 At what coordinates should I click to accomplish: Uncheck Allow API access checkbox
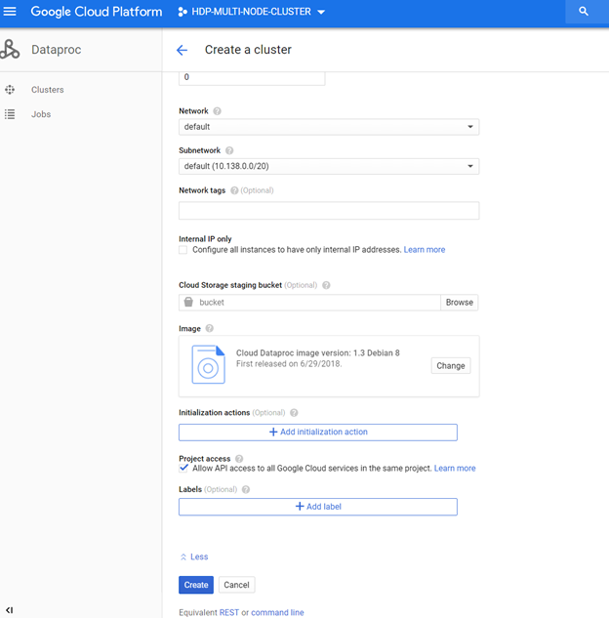coord(183,469)
